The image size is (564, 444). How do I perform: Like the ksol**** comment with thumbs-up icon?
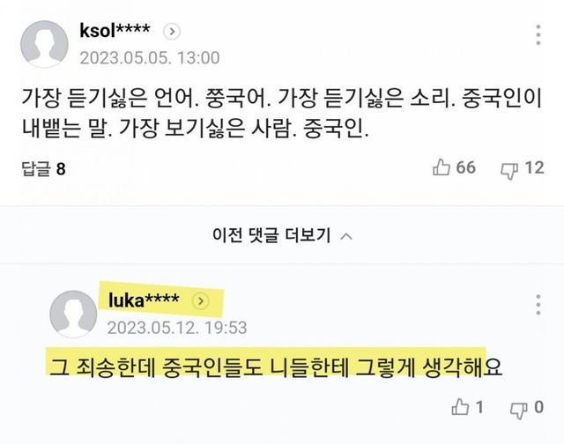tap(442, 167)
